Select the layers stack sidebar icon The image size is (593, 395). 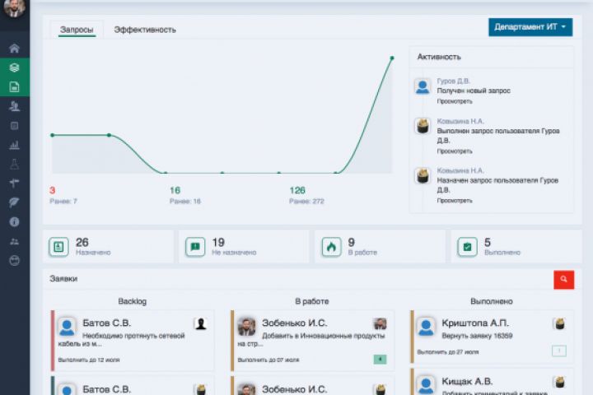click(14, 67)
